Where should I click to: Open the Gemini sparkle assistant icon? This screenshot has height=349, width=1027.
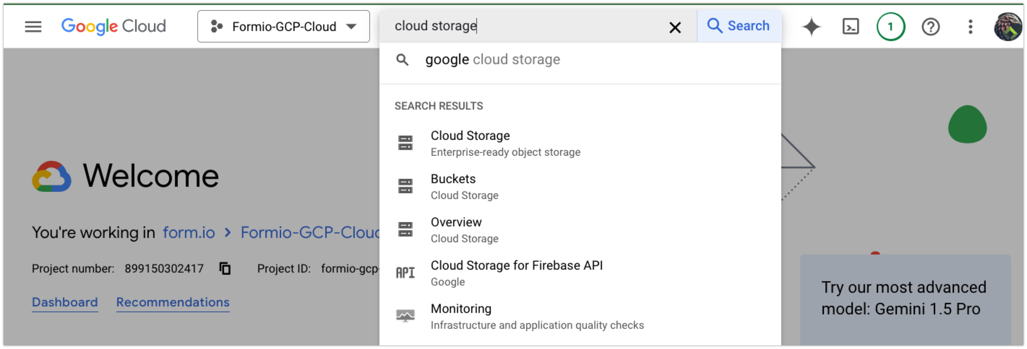pos(811,27)
